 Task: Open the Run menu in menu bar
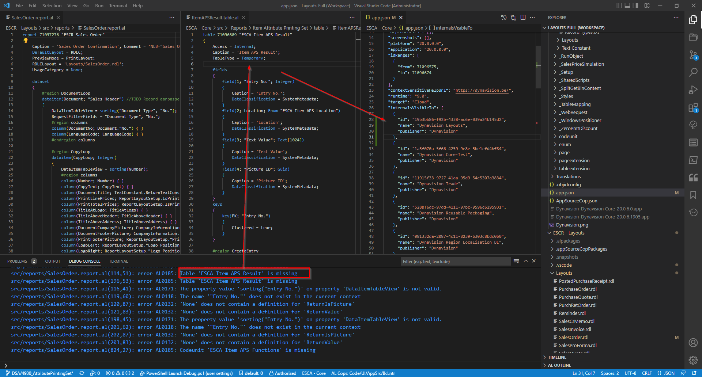pyautogui.click(x=99, y=5)
